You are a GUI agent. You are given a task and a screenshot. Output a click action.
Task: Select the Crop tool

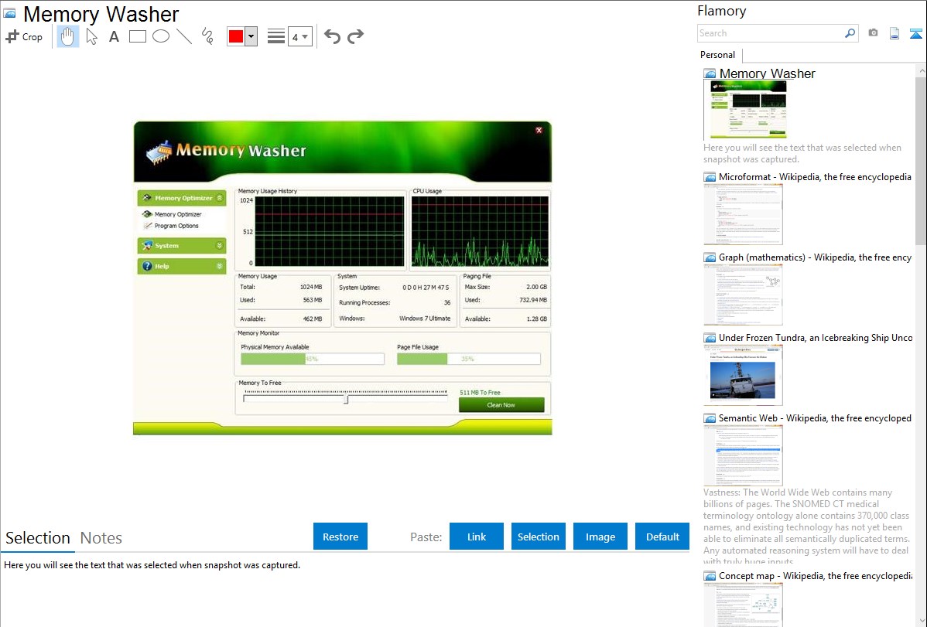(x=24, y=36)
